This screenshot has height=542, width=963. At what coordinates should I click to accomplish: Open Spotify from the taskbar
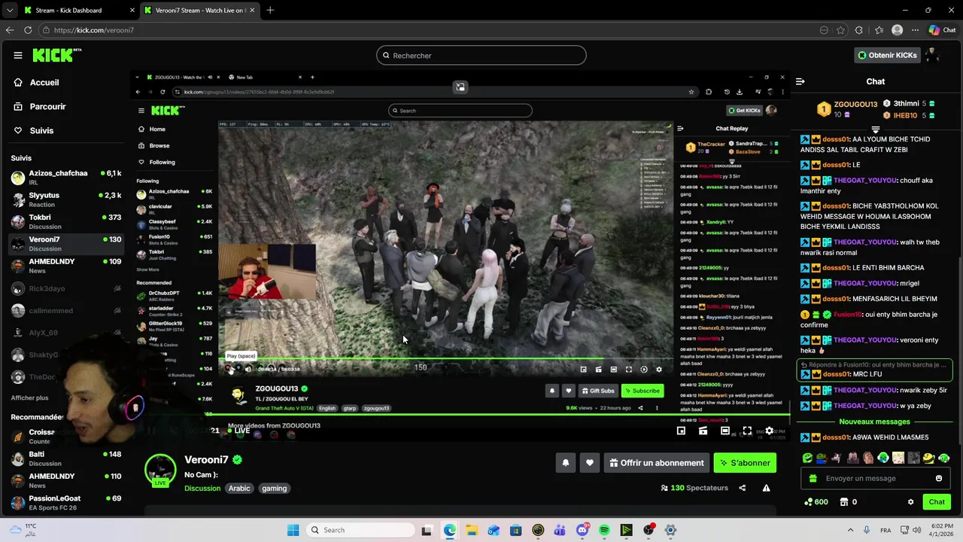pos(604,530)
